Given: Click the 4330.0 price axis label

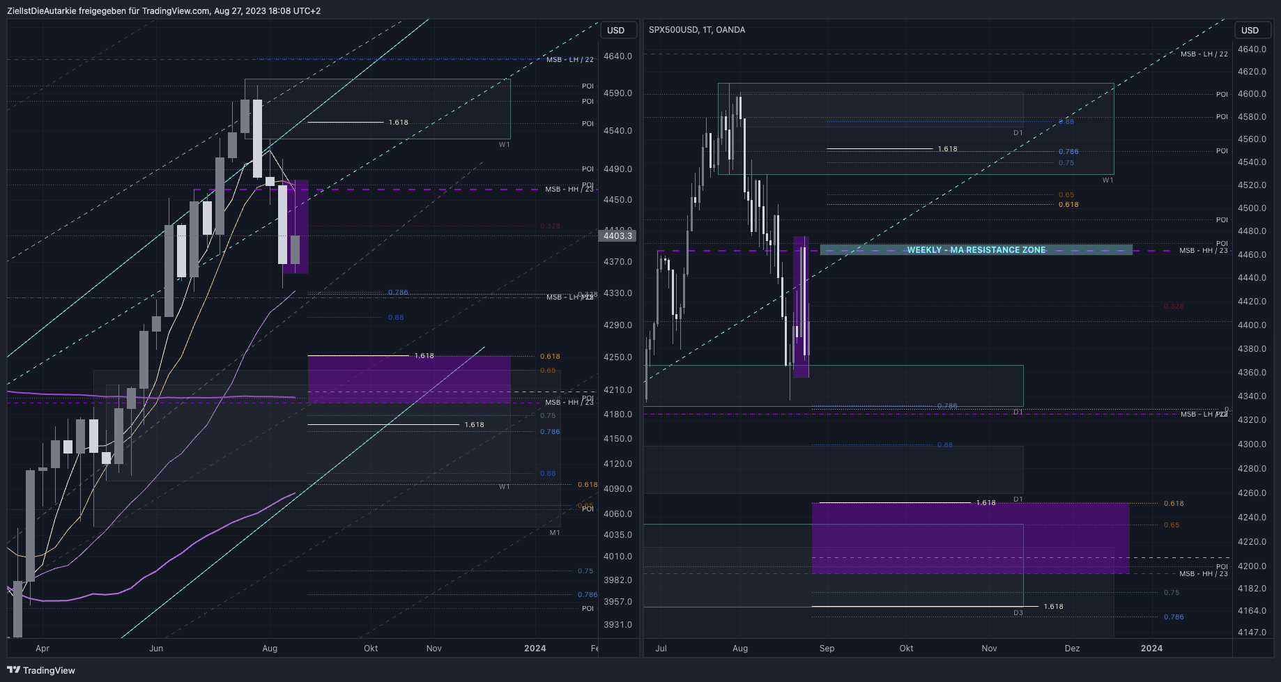Looking at the screenshot, I should (618, 293).
